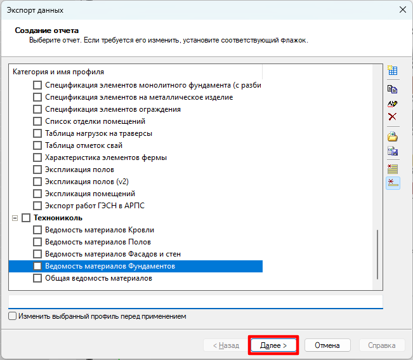
Task: Click the profile description text field
Action: [195, 301]
